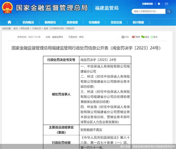Click the 福建监管局 header title
This screenshot has width=176, height=149.
(107, 8)
